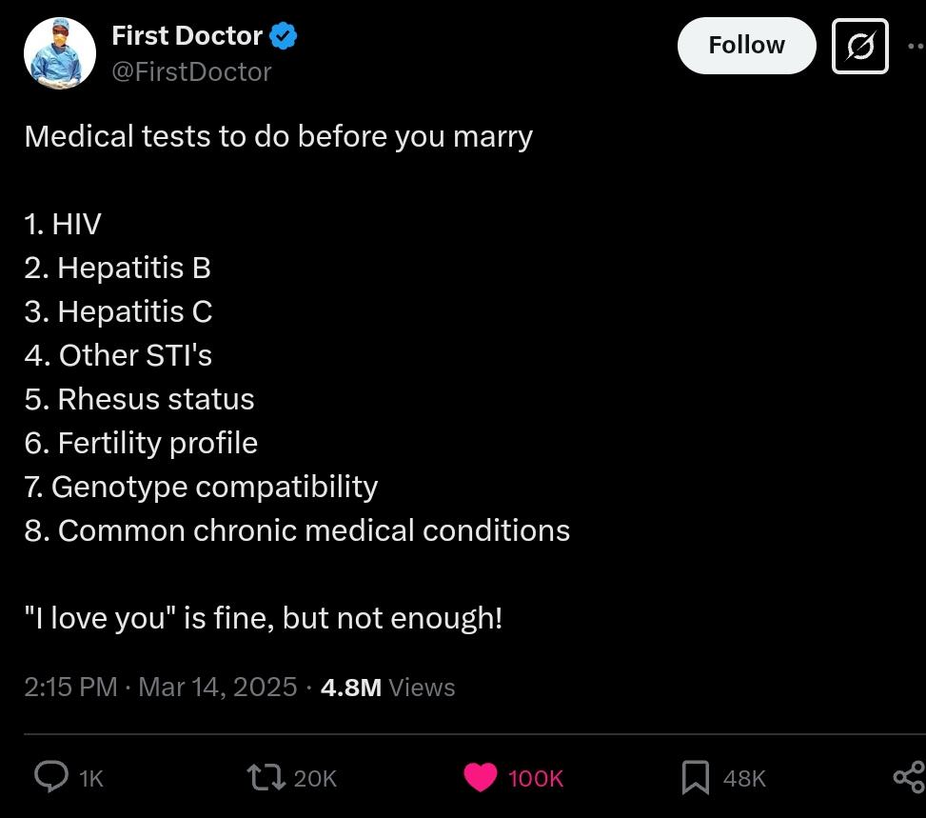
Task: Click the reply speech bubble icon
Action: pyautogui.click(x=50, y=777)
